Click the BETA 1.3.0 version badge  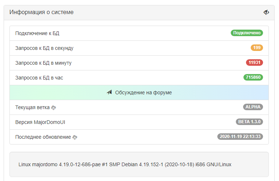click(250, 122)
